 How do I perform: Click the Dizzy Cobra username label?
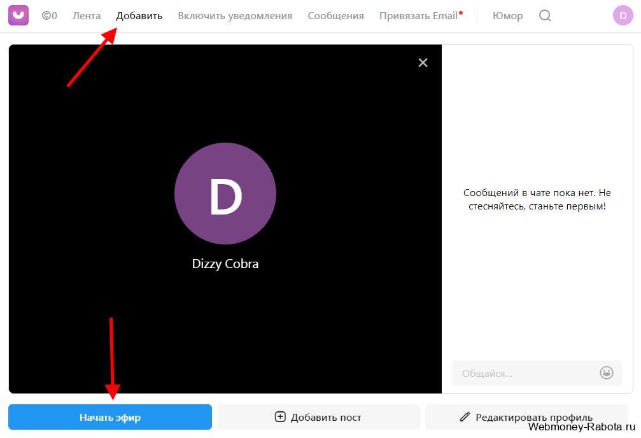click(225, 264)
